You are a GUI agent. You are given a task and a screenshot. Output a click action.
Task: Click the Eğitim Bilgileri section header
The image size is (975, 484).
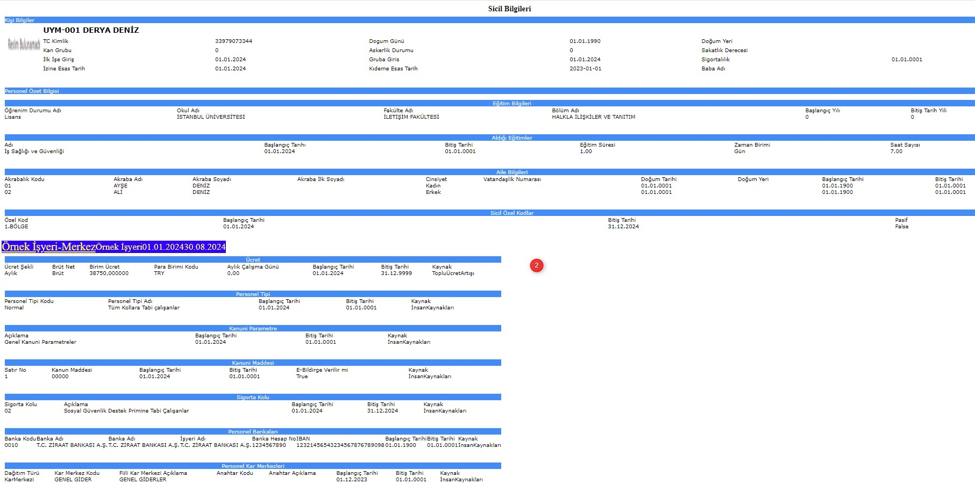(490, 103)
